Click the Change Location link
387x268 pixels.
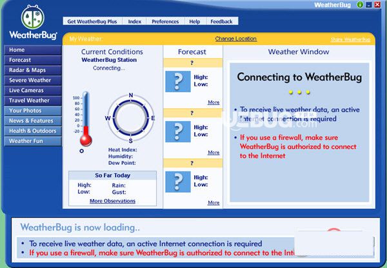236,39
